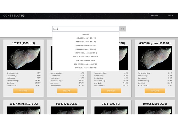Click Asc. Node value 314.459
The image size is (178, 127).
pos(125,83)
